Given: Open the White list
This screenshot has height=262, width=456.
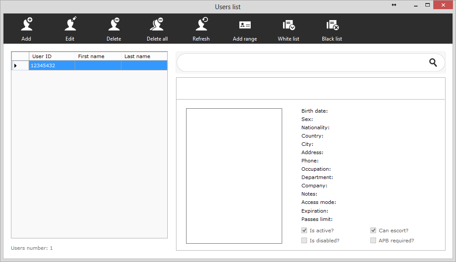Looking at the screenshot, I should tap(288, 25).
